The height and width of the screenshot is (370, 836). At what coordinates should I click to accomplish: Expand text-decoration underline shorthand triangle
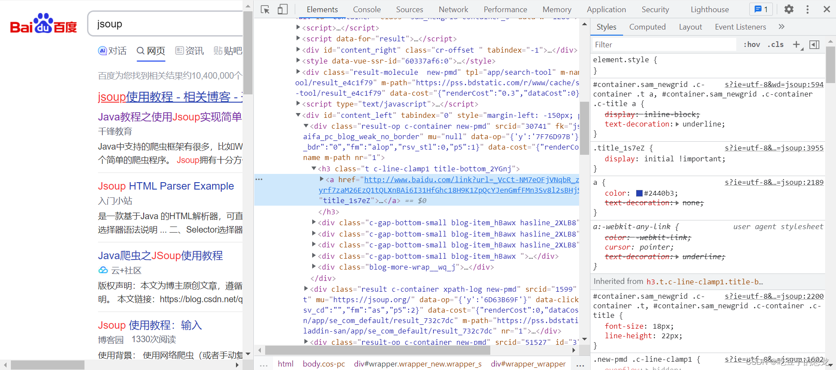(x=677, y=124)
